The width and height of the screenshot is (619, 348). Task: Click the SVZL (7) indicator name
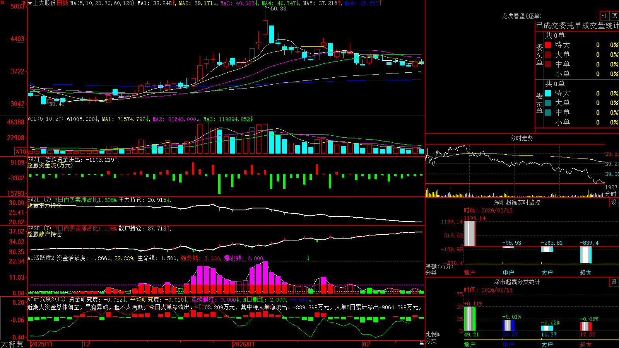(39, 200)
